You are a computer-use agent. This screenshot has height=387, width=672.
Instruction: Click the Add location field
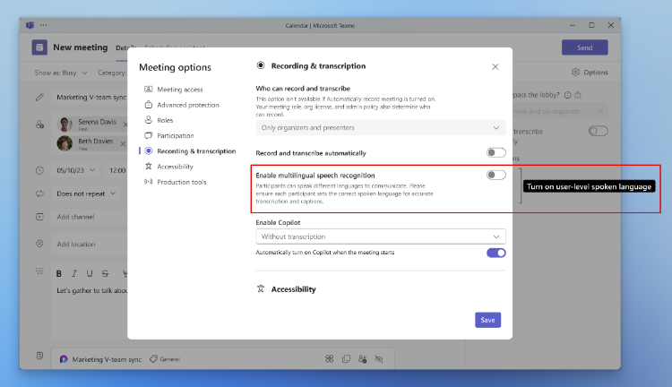[x=89, y=244]
